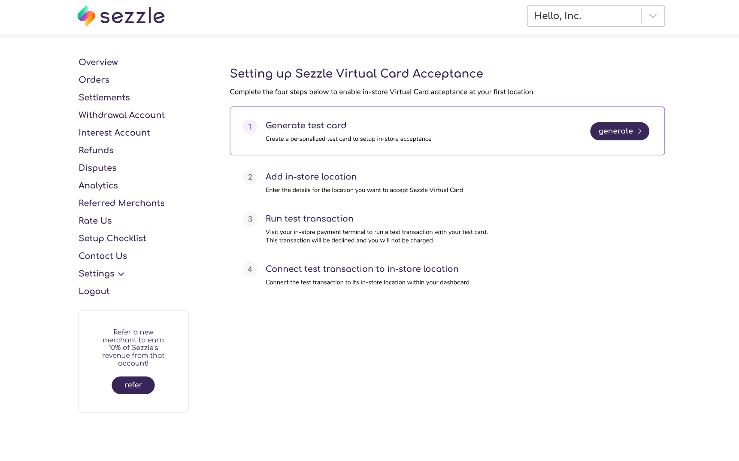
Task: Select Logout from the sidebar
Action: [94, 291]
